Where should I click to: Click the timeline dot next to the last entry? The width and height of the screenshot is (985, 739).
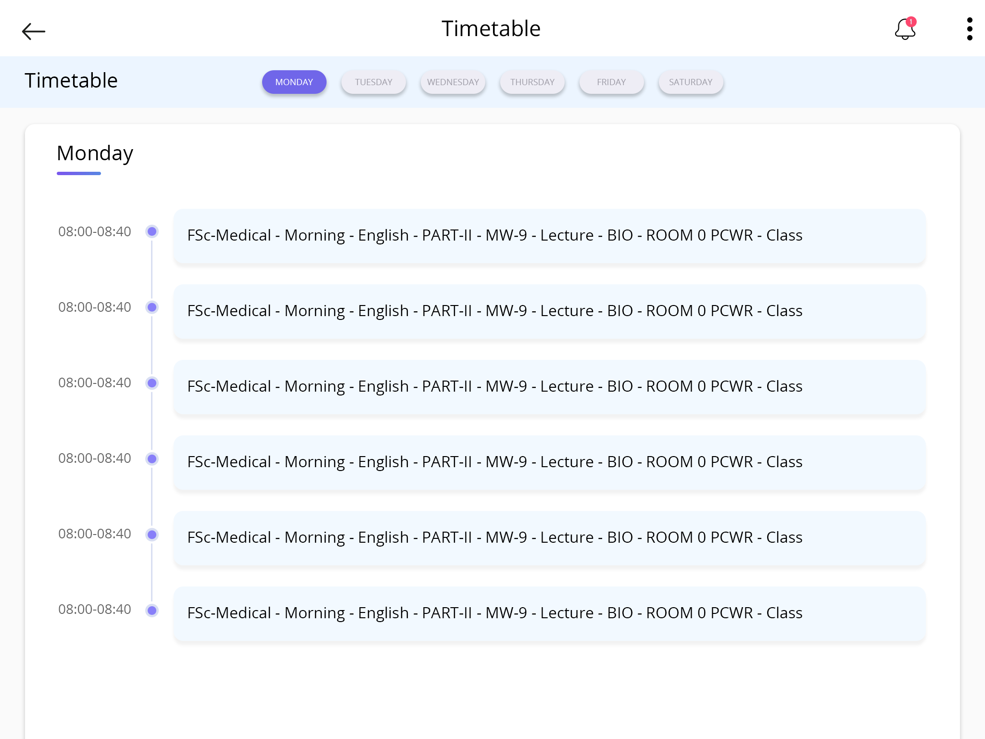(x=152, y=610)
